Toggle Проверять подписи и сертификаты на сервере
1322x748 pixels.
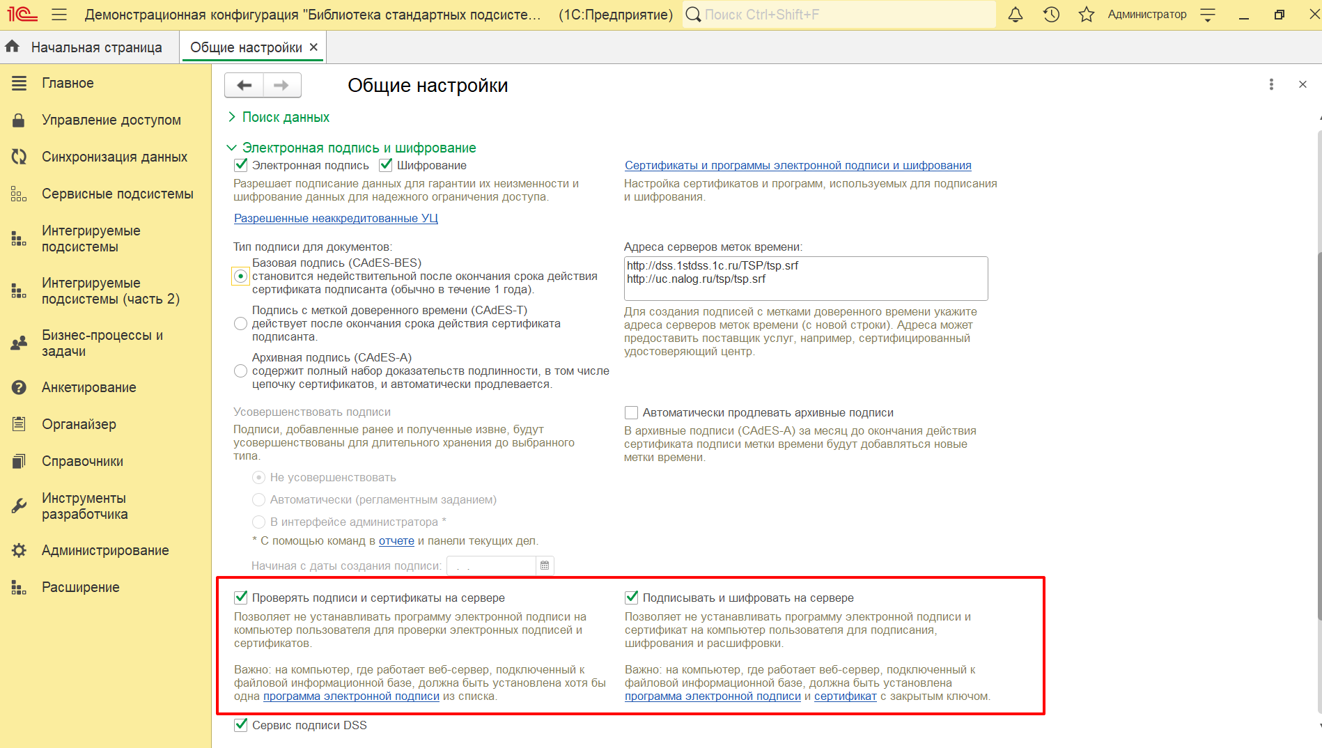(x=241, y=597)
